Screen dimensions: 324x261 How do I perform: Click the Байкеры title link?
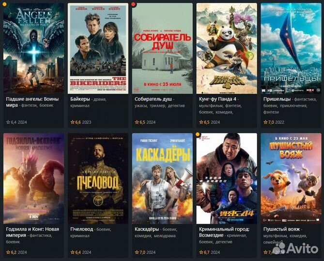coord(80,99)
